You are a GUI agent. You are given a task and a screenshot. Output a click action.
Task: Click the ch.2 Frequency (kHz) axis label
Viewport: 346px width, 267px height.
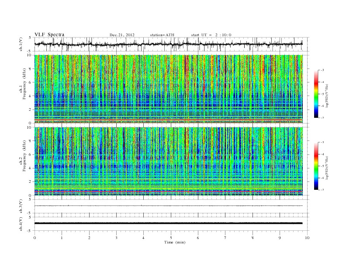[x=23, y=156]
